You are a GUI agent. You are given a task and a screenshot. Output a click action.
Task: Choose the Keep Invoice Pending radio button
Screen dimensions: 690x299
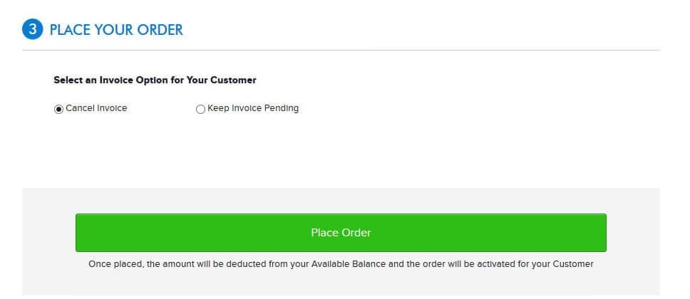(200, 109)
